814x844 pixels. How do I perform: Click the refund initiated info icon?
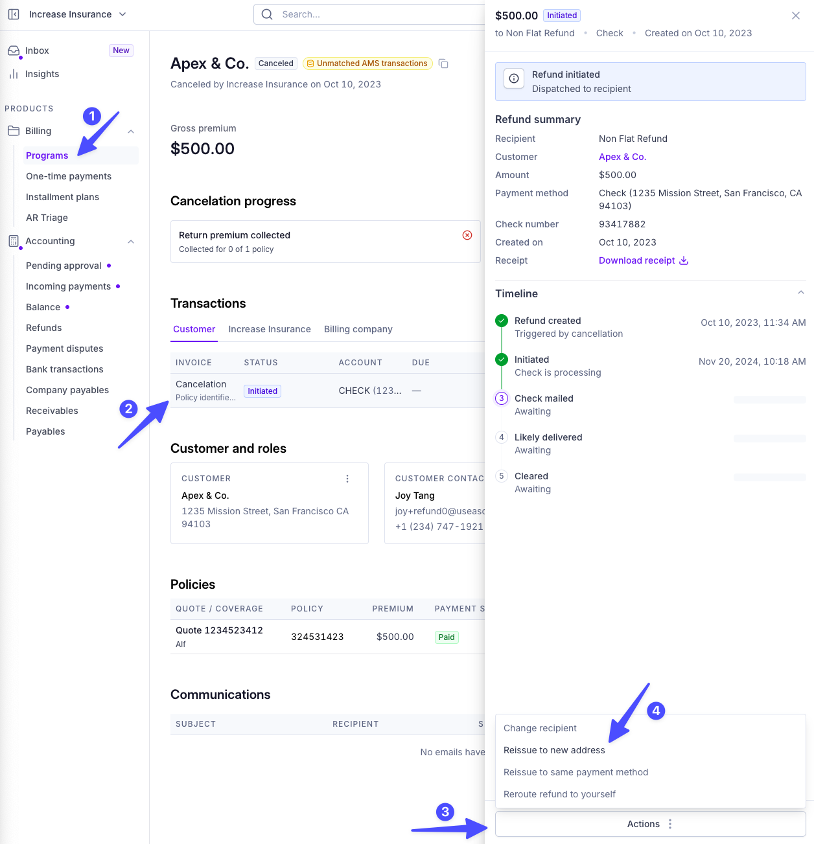click(514, 78)
